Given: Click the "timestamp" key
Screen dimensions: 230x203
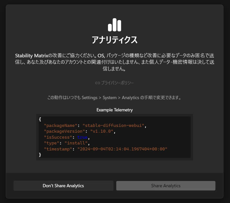Looking at the screenshot, I should 58,149.
